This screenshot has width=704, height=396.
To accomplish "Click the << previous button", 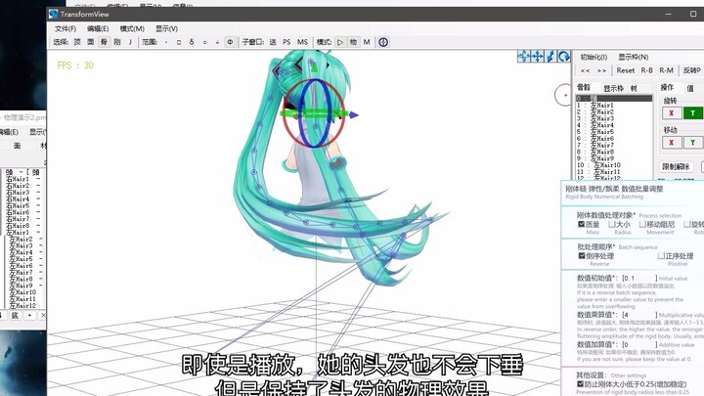I will 585,70.
